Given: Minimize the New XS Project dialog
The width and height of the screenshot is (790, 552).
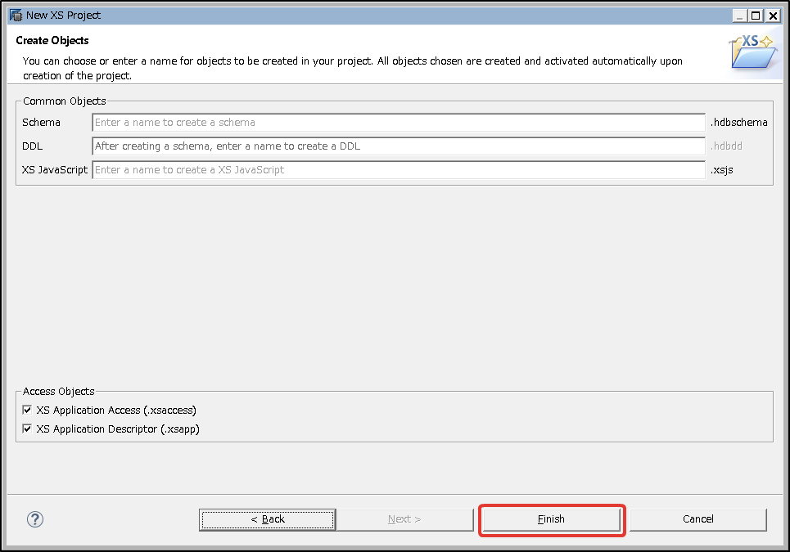Looking at the screenshot, I should click(x=739, y=16).
